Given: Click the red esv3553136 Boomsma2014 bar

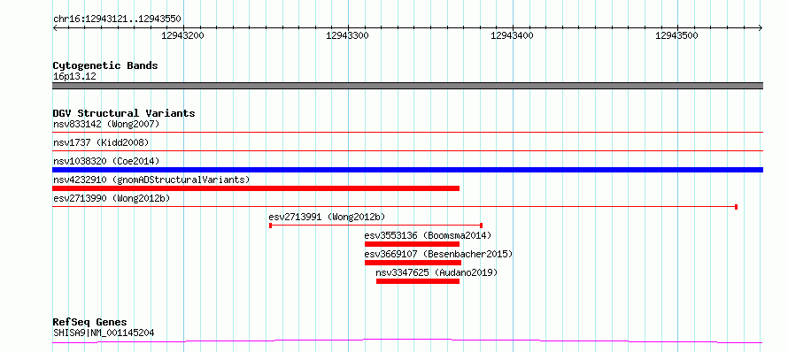Looking at the screenshot, I should point(412,244).
